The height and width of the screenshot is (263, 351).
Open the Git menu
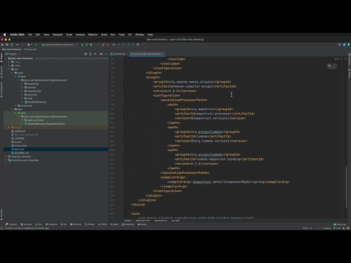pyautogui.click(x=130, y=35)
